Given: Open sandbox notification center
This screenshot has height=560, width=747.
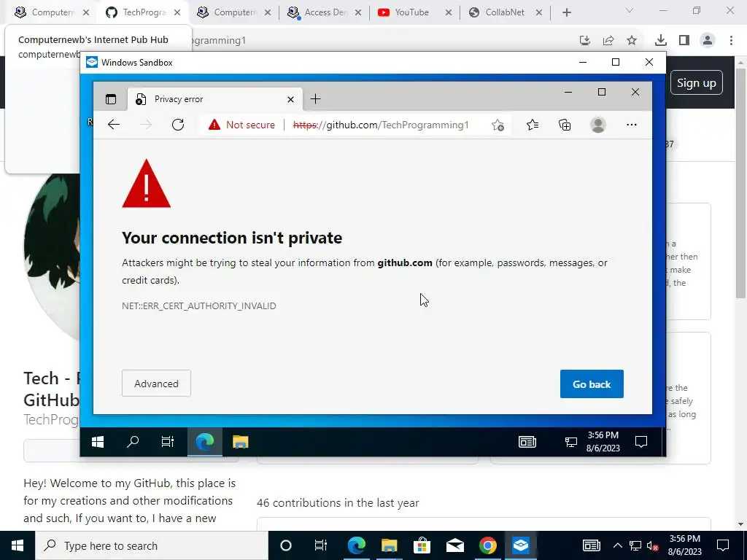Looking at the screenshot, I should point(641,442).
